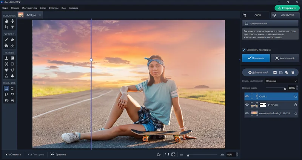Open the Файл menu
The height and width of the screenshot is (160, 302).
(5, 8)
